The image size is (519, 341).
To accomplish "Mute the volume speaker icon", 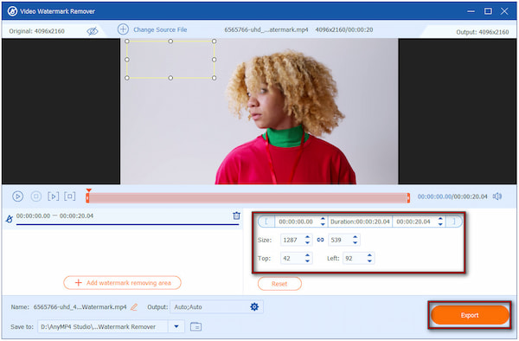I will pyautogui.click(x=497, y=196).
